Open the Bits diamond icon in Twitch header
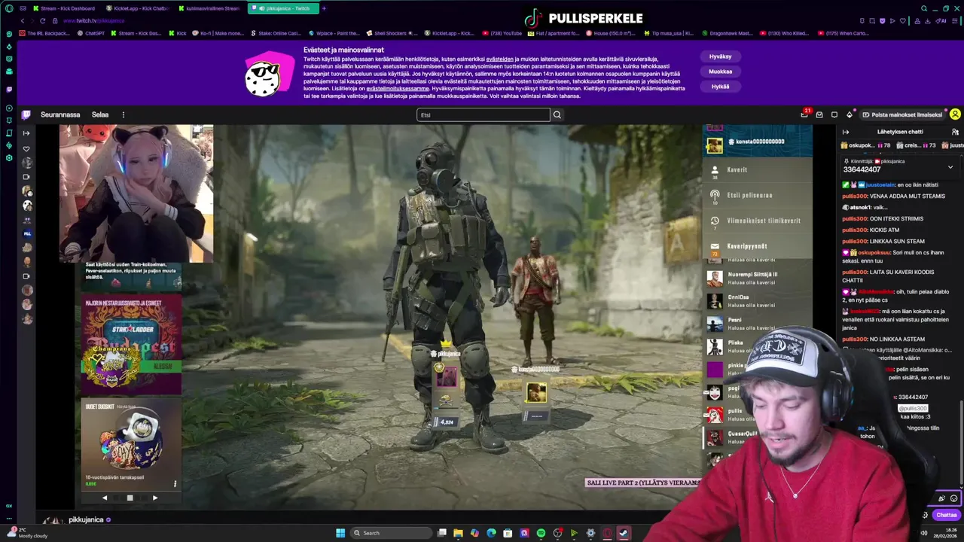964x542 pixels. [850, 114]
